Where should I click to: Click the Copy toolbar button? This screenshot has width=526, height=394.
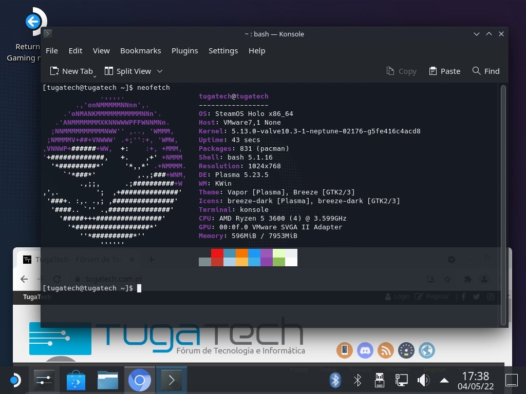pyautogui.click(x=401, y=71)
